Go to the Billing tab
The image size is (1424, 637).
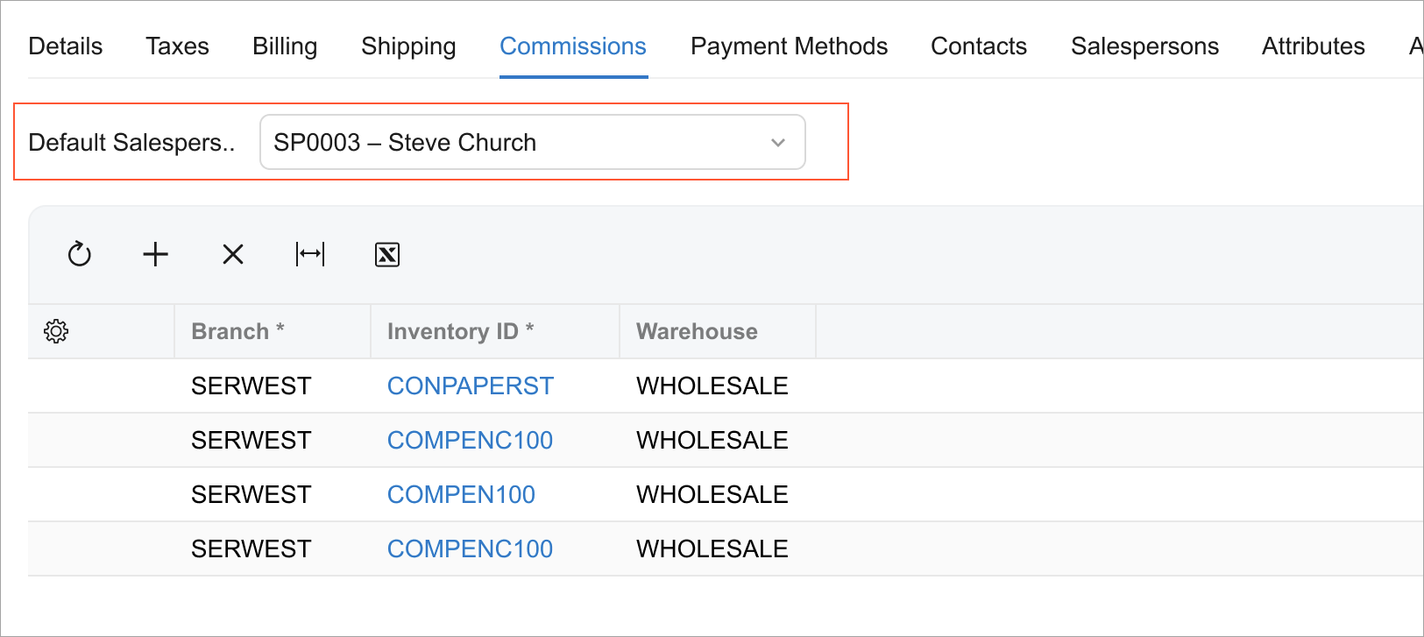coord(285,46)
